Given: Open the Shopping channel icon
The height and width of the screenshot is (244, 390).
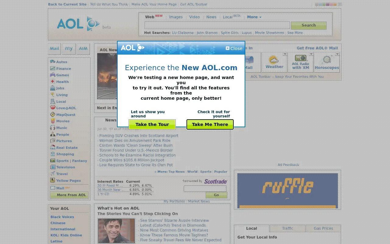Looking at the screenshot, I should pyautogui.click(x=53, y=154).
